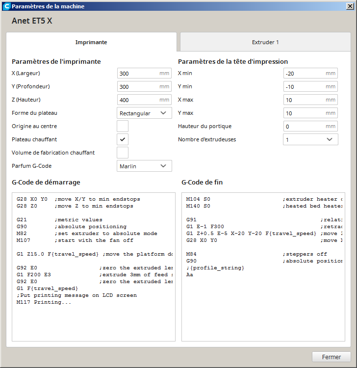
Task: Edit the Y max value field
Action: click(x=310, y=113)
